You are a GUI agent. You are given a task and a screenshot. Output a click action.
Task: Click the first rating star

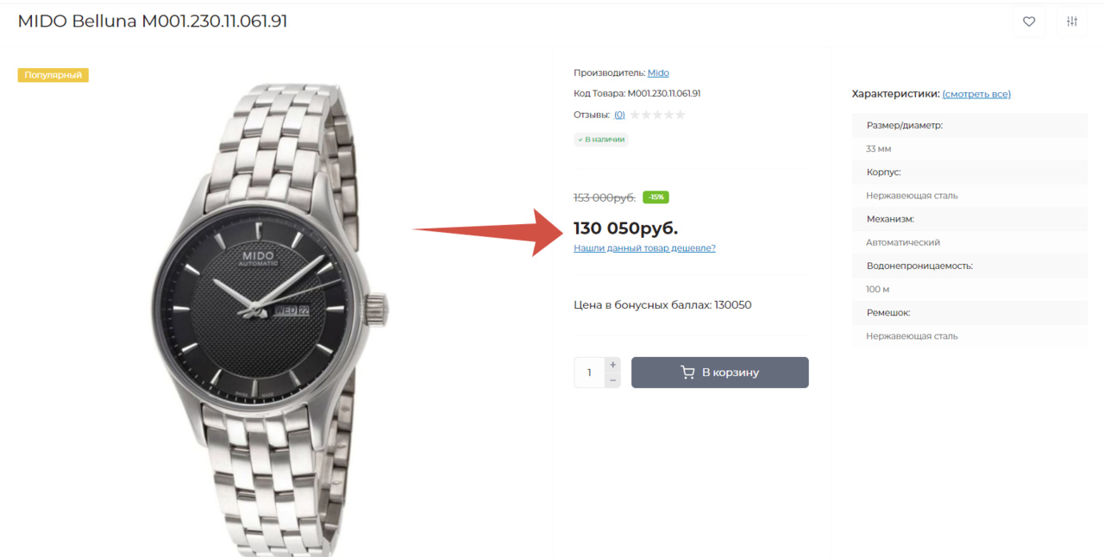point(636,115)
